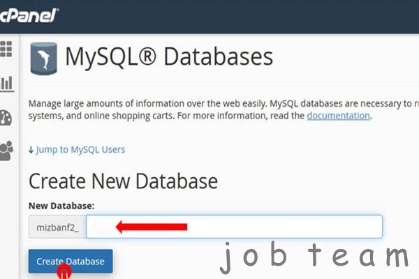Click the Create New Database heading
The width and height of the screenshot is (419, 279).
123,181
